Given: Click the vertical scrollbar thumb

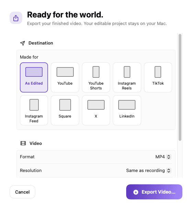Looking at the screenshot, I should pyautogui.click(x=180, y=87).
